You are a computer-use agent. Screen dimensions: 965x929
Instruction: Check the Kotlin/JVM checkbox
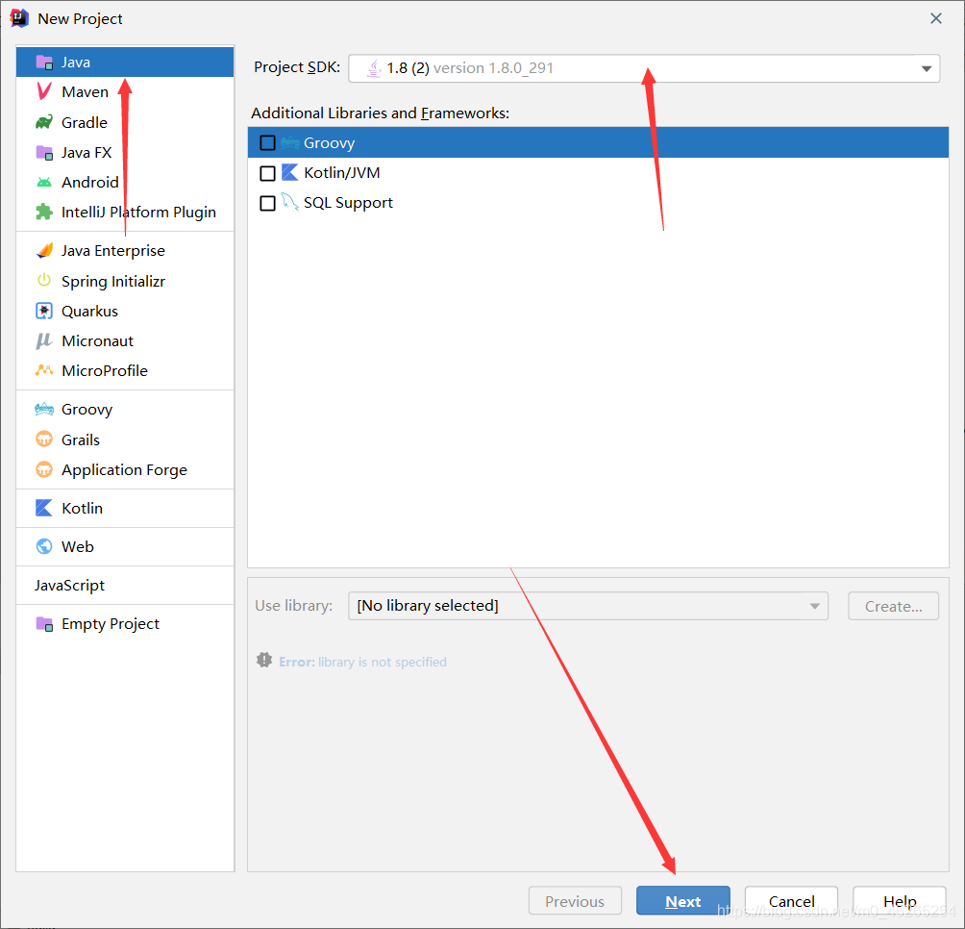click(268, 173)
